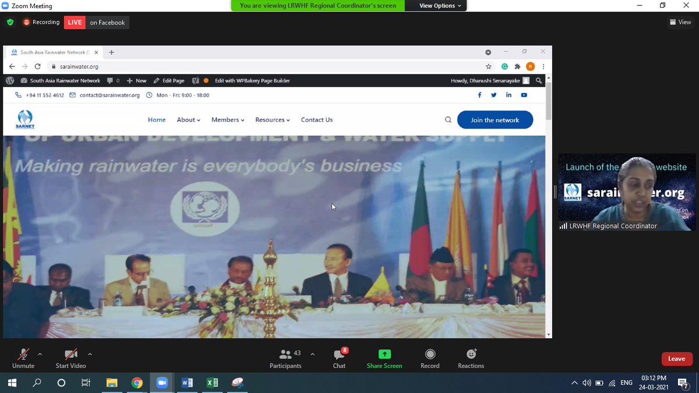The image size is (699, 393).
Task: Click the Edit Page link in admin bar
Action: (168, 80)
